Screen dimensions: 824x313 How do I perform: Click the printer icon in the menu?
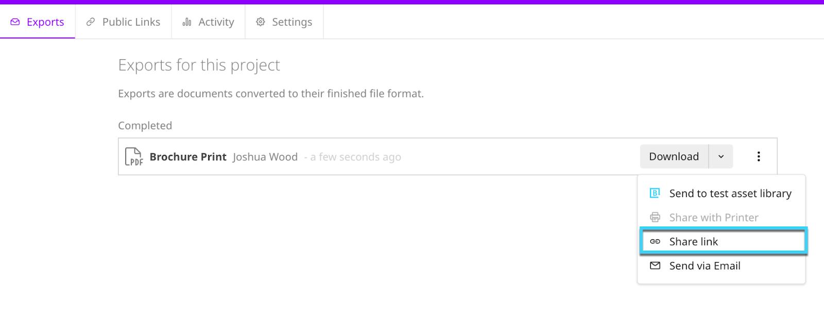point(655,217)
